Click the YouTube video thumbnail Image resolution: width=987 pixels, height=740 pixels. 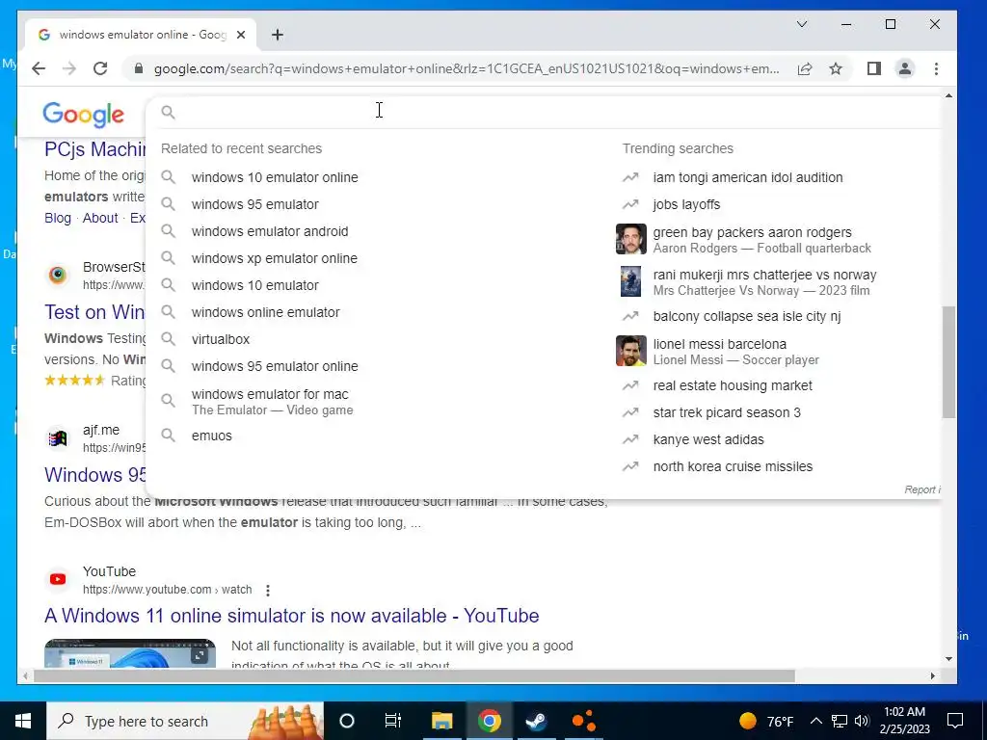pos(130,653)
